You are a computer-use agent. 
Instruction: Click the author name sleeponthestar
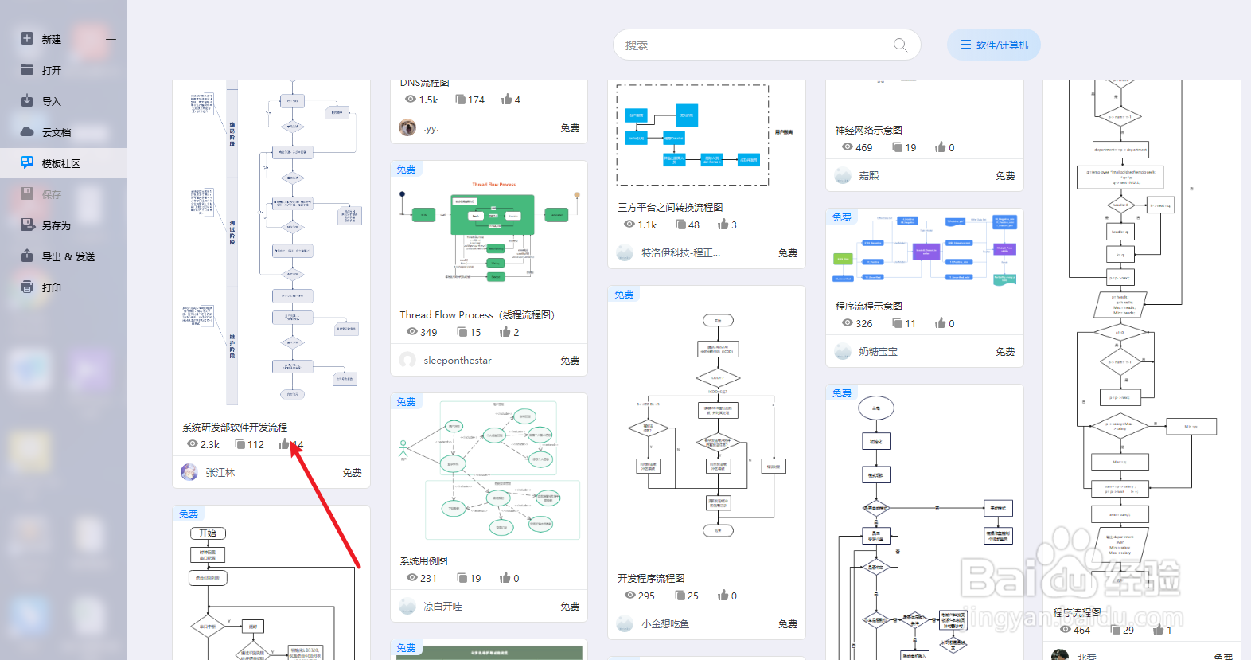(x=458, y=360)
